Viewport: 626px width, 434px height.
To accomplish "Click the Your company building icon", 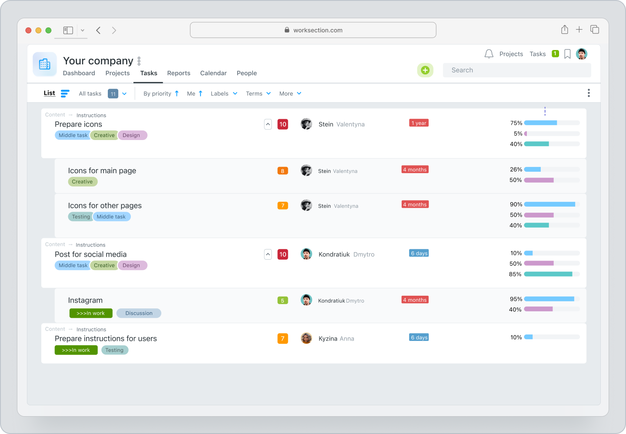I will 44,64.
